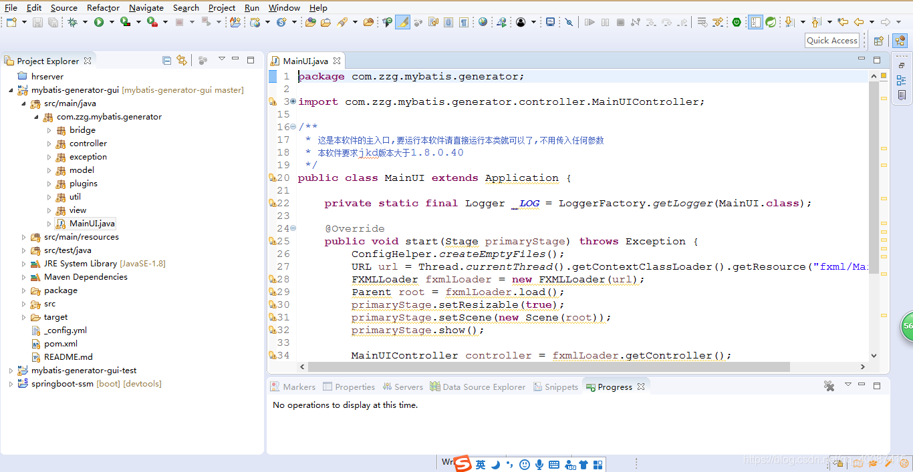Open the Run configurations dropdown
Viewport: 913px width, 472px height.
[112, 22]
